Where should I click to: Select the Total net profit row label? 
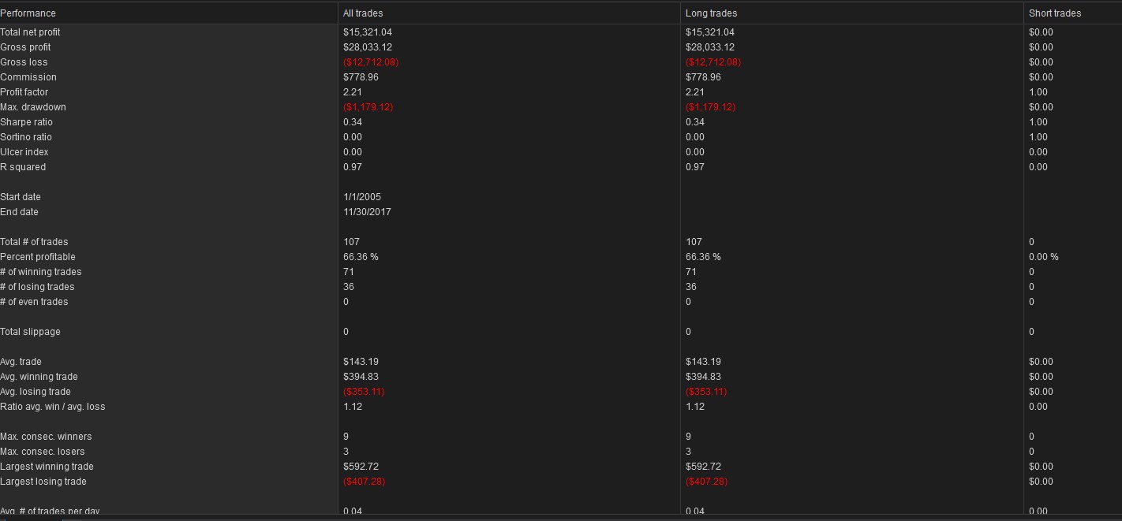30,32
